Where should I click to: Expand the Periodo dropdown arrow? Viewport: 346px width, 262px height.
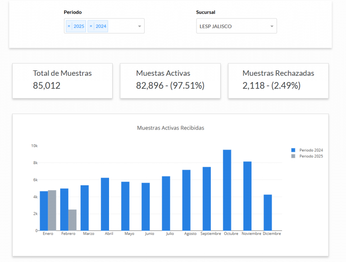[140, 26]
